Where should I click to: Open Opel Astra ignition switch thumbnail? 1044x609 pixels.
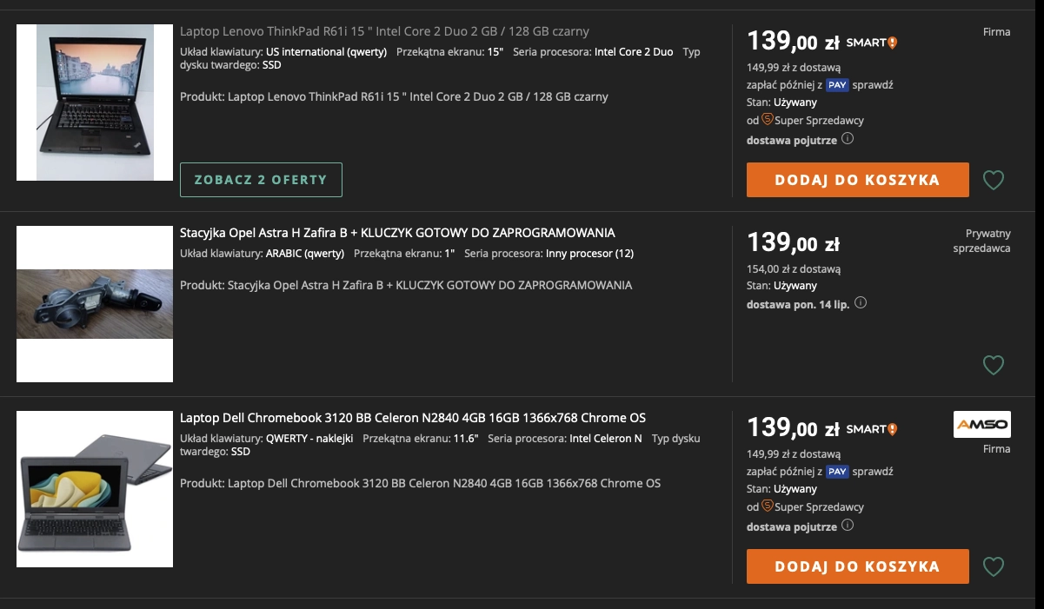[x=95, y=304]
